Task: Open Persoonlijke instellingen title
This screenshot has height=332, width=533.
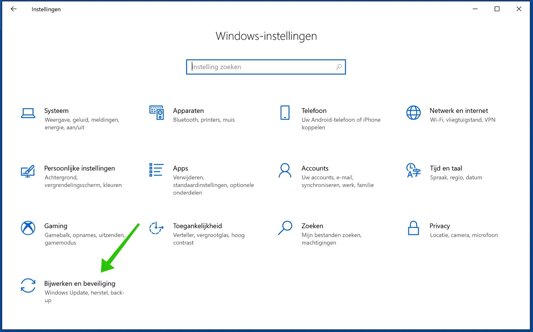Action: pos(80,168)
